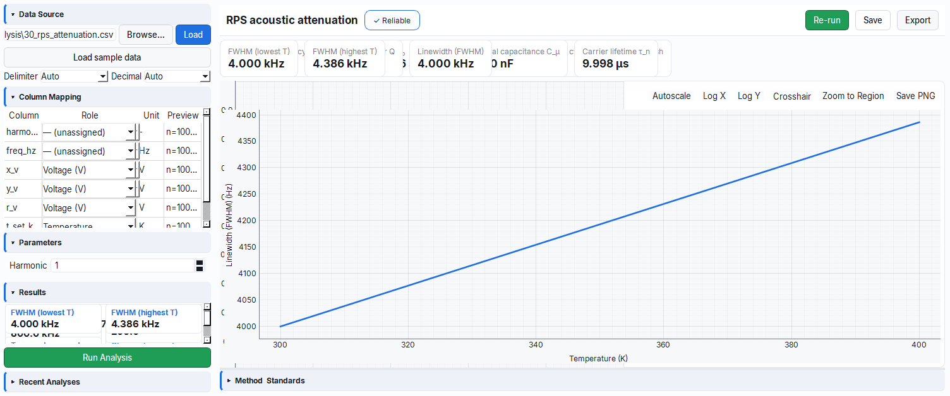Click FWHM (highest T) card in Results panel
This screenshot has width=950, height=396.
click(x=153, y=319)
